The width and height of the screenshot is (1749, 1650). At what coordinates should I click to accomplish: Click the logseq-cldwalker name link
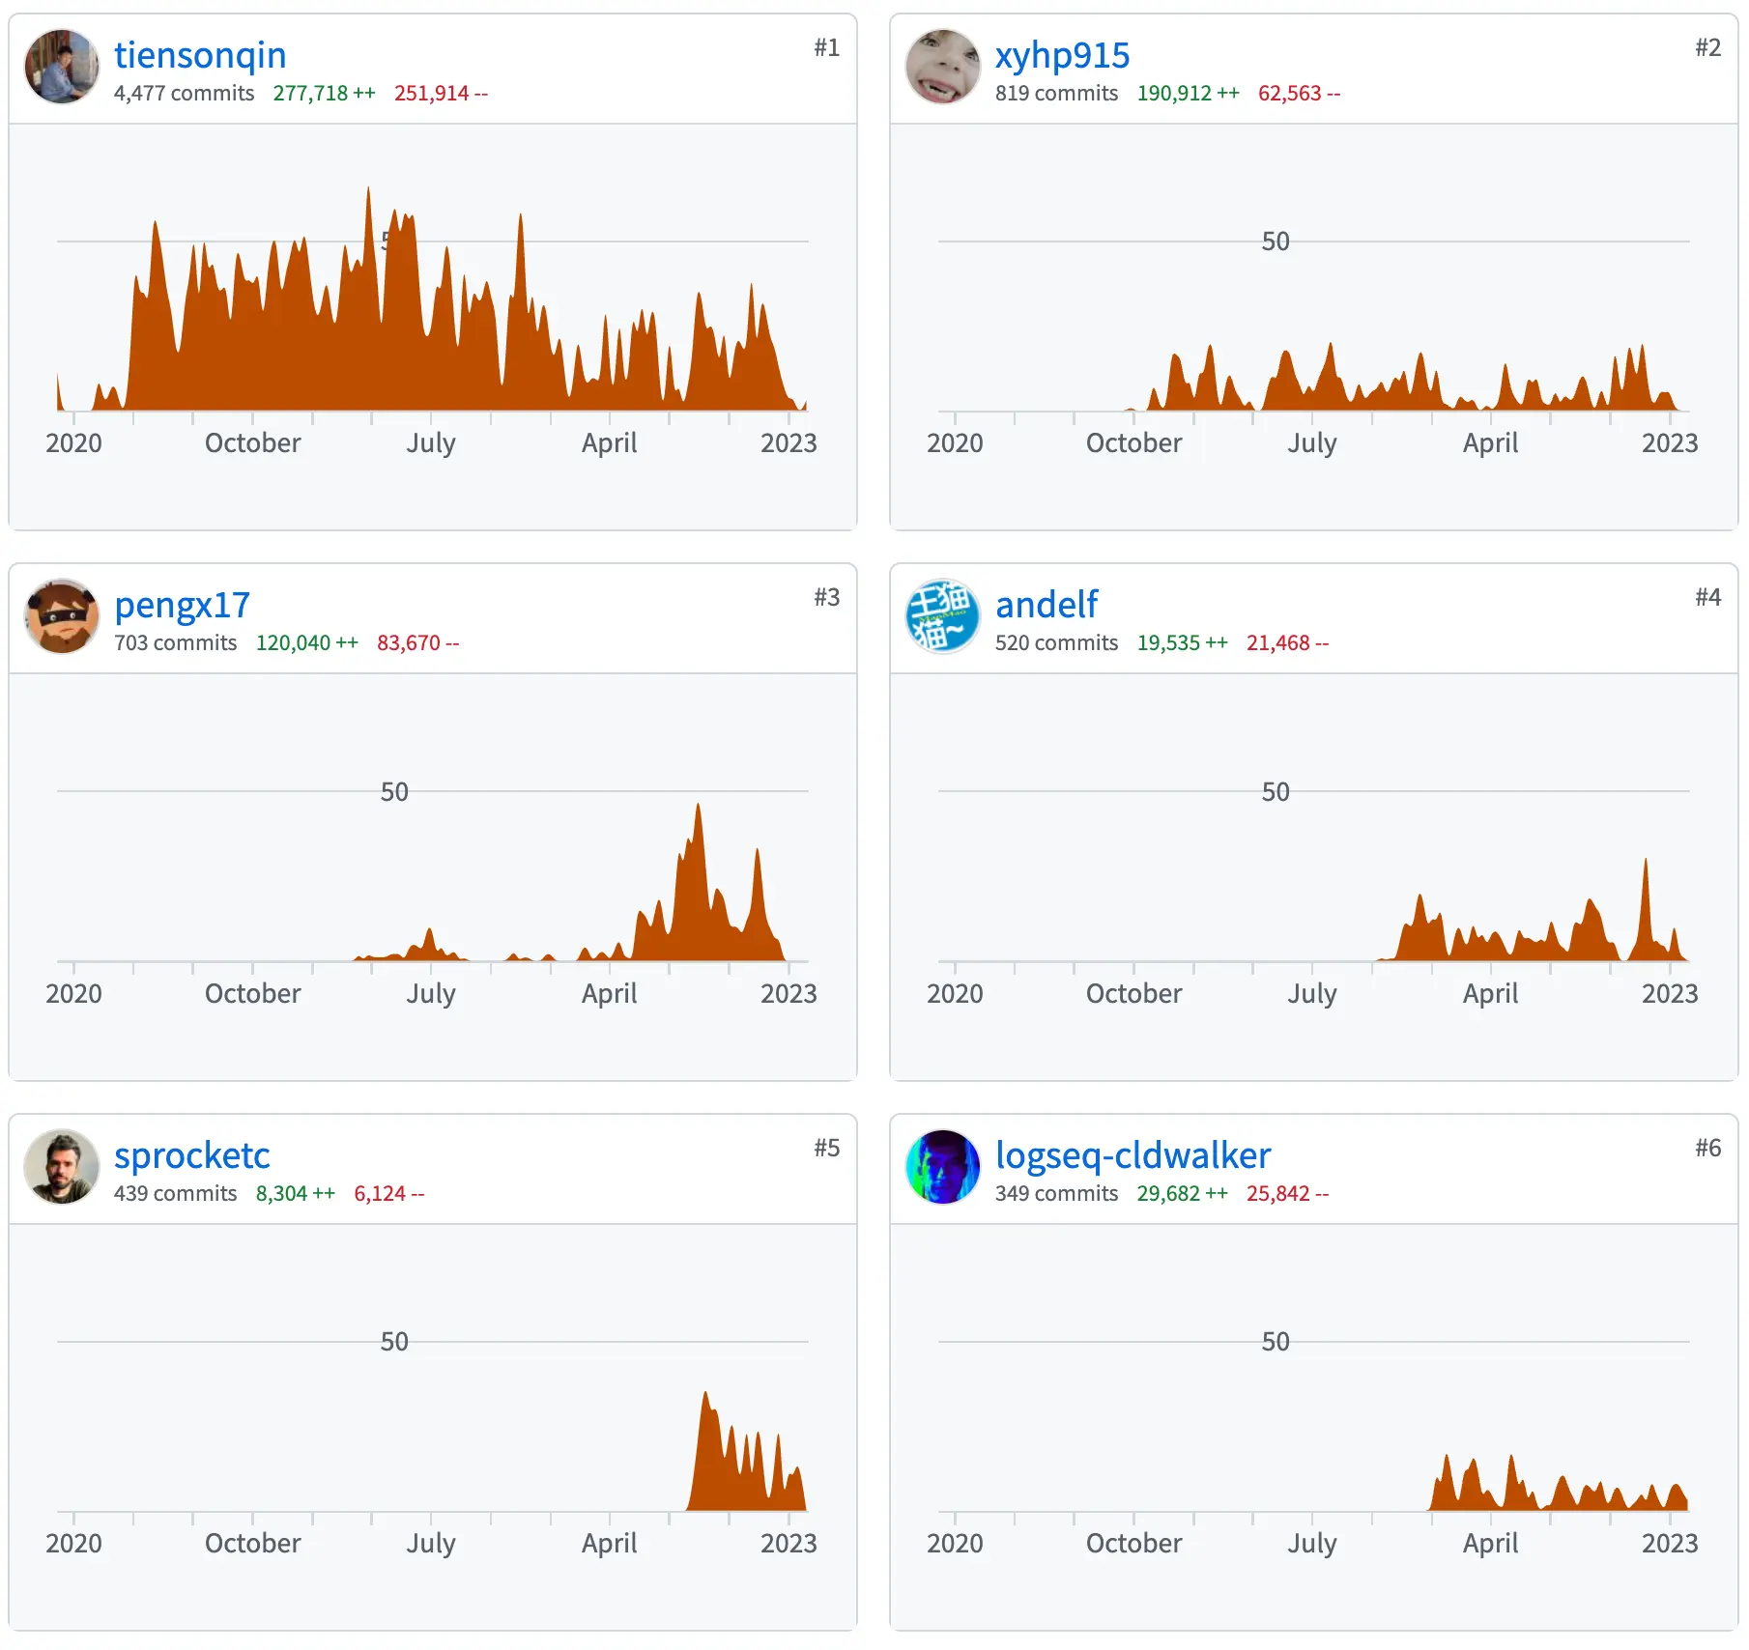[x=1133, y=1155]
